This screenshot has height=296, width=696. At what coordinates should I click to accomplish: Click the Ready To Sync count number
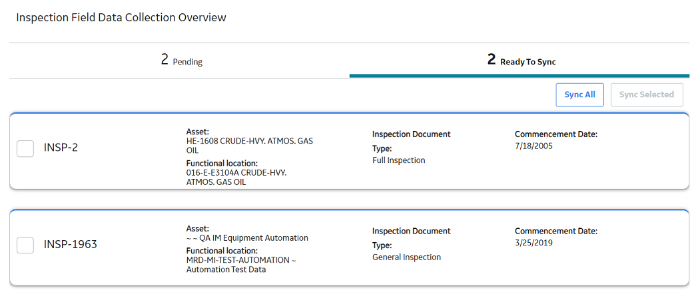(x=492, y=60)
